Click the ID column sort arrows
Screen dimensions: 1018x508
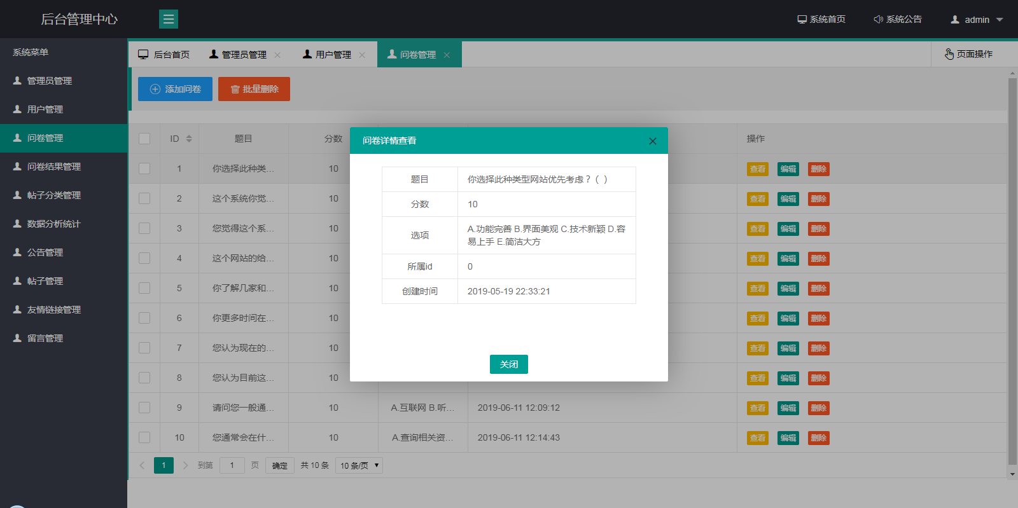[189, 139]
